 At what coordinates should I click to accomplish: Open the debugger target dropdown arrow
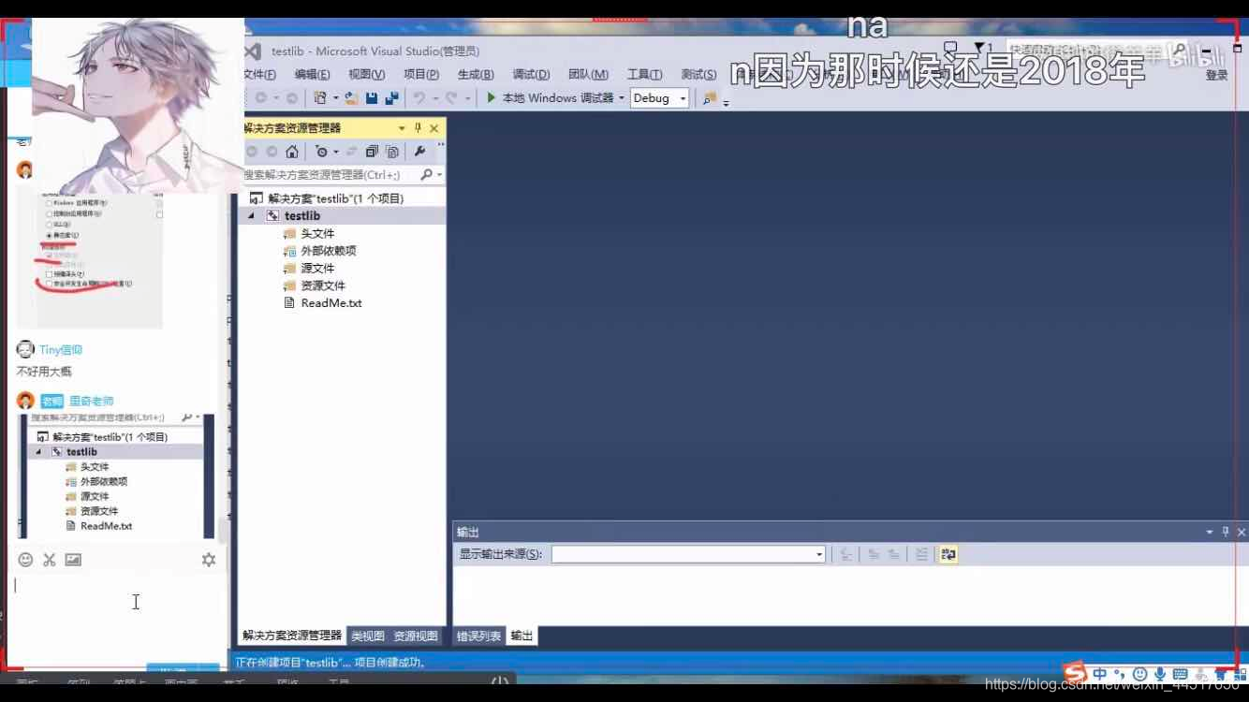coord(621,98)
